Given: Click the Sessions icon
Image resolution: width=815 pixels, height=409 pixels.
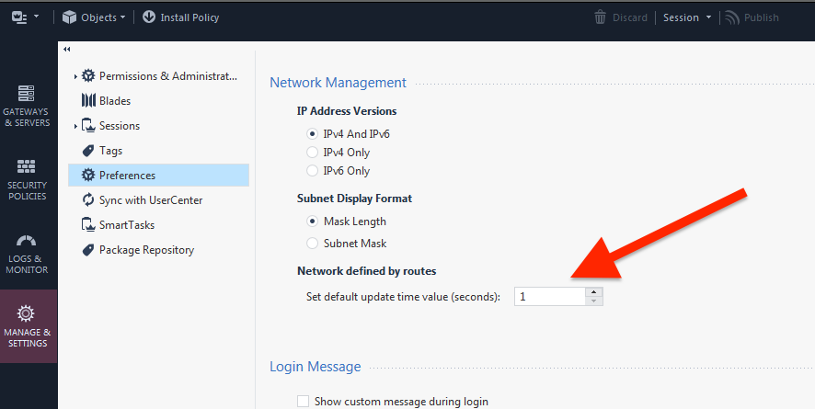Looking at the screenshot, I should point(89,126).
